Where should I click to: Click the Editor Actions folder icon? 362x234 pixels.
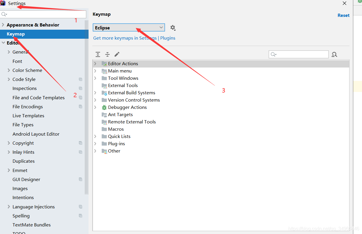pyautogui.click(x=104, y=64)
